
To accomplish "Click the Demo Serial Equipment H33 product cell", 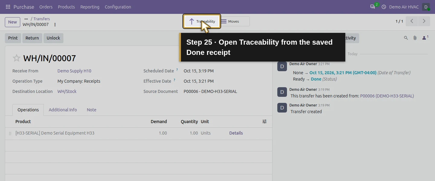I will tap(55, 133).
